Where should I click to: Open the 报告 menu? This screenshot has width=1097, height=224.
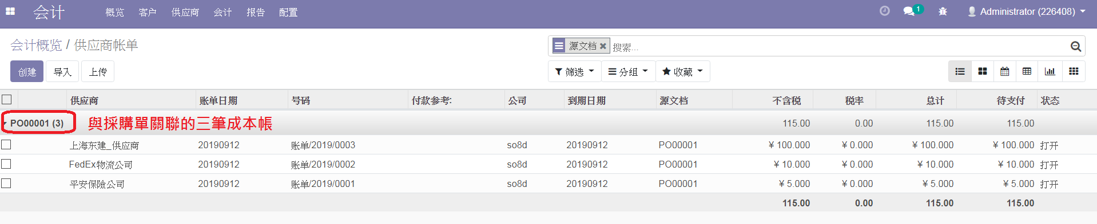tap(256, 12)
